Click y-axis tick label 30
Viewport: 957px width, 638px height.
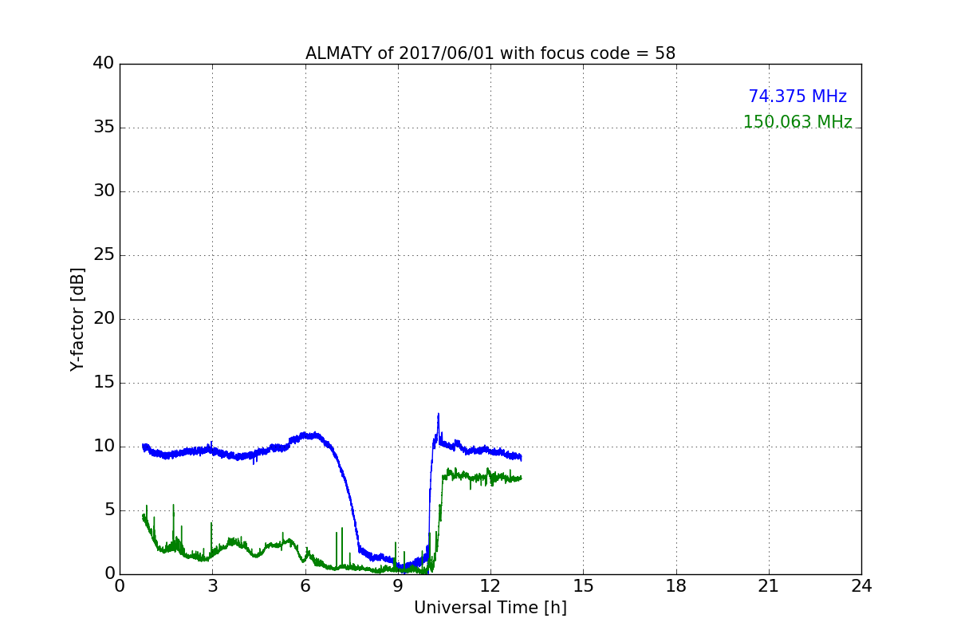click(103, 191)
